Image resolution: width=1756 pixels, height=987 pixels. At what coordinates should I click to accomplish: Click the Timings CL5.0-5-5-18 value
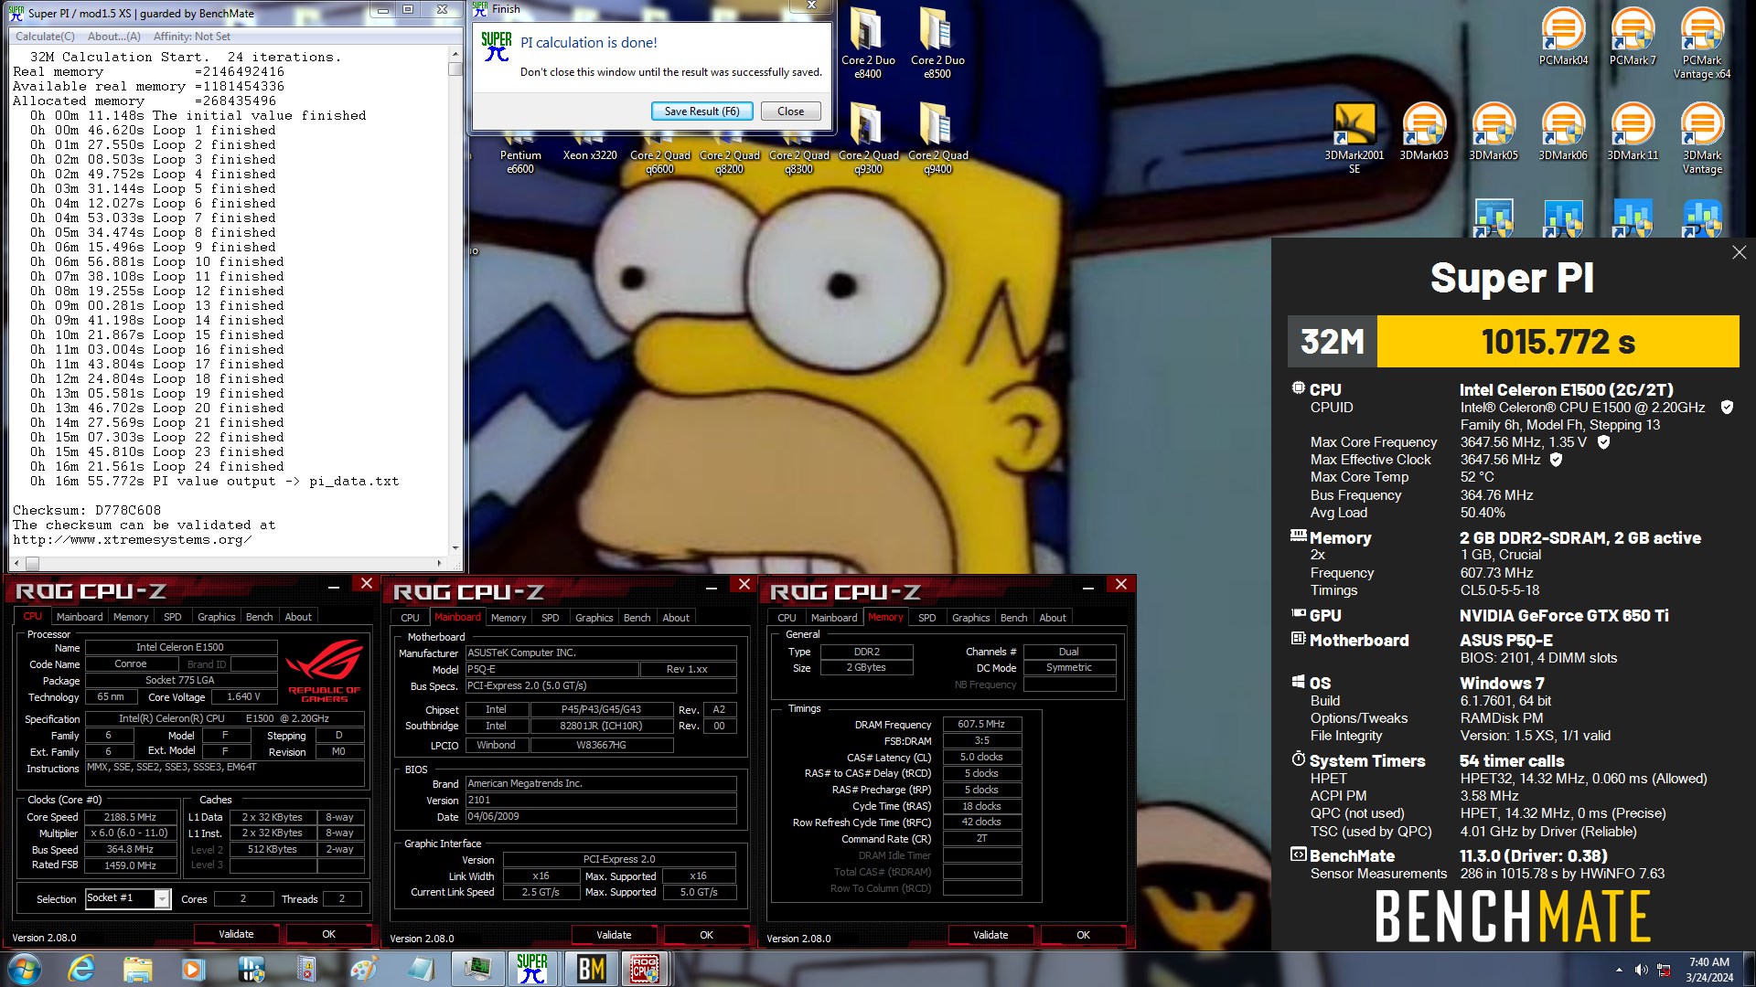click(1499, 590)
